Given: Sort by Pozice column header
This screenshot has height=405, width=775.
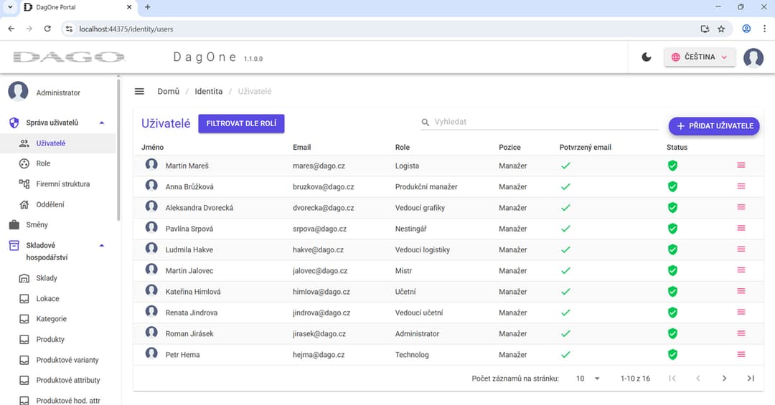Looking at the screenshot, I should [x=509, y=147].
